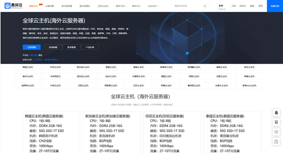Select the 法国云主机 region tab
Image resolution: width=283 pixels, height=154 pixels.
click(x=222, y=76)
